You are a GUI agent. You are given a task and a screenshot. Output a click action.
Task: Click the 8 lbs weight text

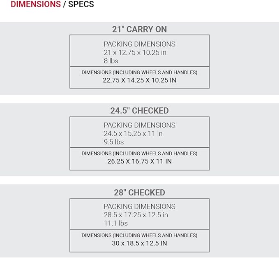111,60
